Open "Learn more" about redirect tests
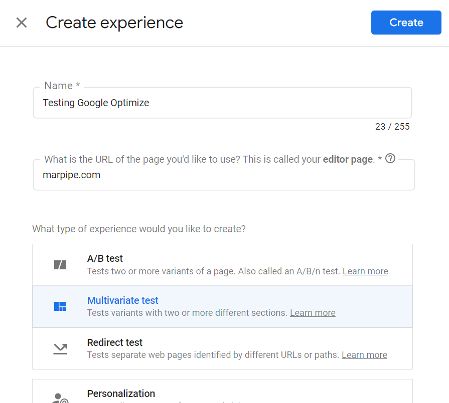The width and height of the screenshot is (449, 403). [x=364, y=354]
